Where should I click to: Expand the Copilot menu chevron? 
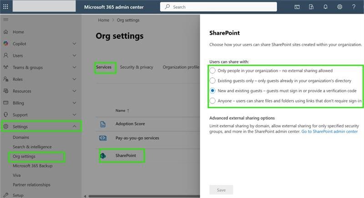tap(74, 43)
